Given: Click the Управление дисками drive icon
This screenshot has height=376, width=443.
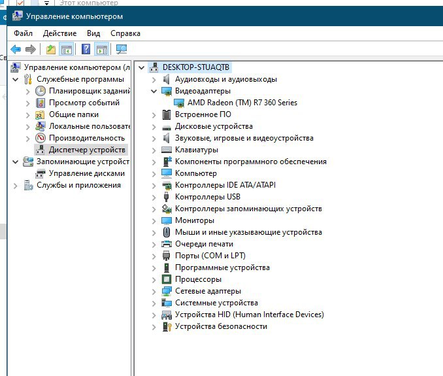Looking at the screenshot, I should point(41,173).
